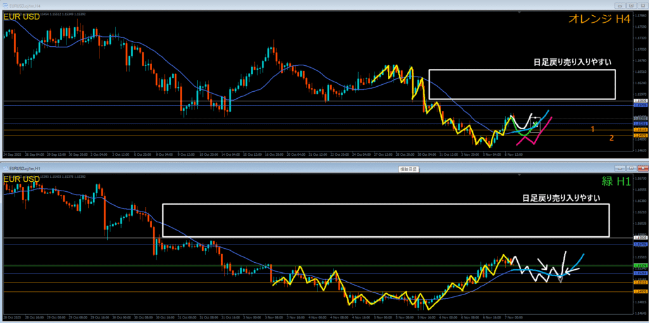The height and width of the screenshot is (323, 649).
Task: Select the orange number 2 label
Action: click(611, 138)
